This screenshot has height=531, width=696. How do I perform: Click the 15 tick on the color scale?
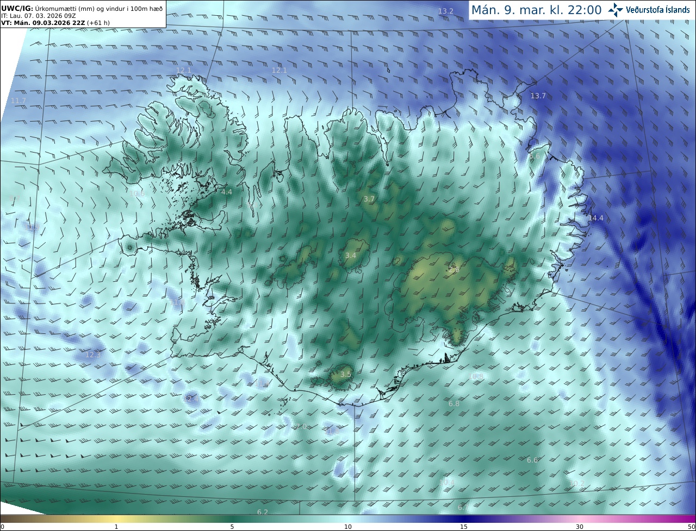pos(464,527)
